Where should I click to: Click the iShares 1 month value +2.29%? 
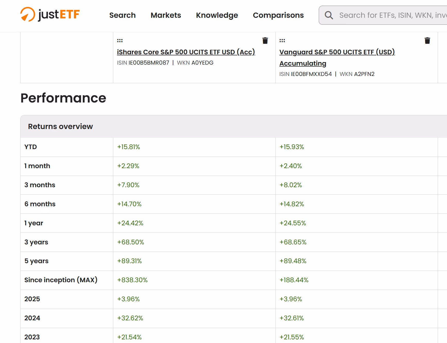click(128, 166)
